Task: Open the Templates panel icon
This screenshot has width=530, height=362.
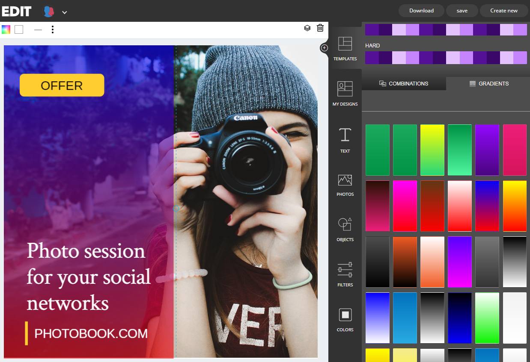Action: [345, 44]
